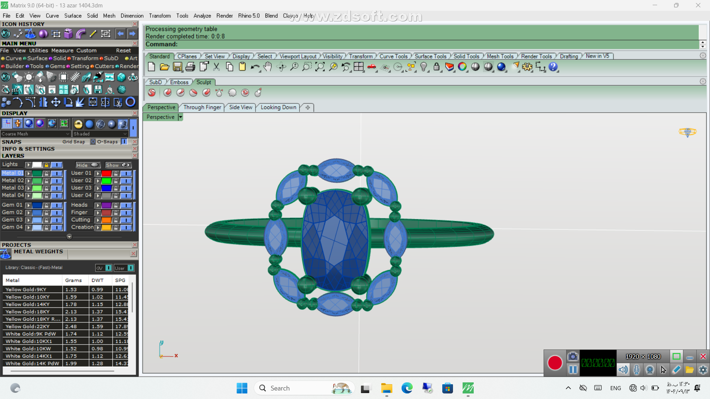The width and height of the screenshot is (710, 399).
Task: Click Reset in the Main Menu
Action: point(123,50)
